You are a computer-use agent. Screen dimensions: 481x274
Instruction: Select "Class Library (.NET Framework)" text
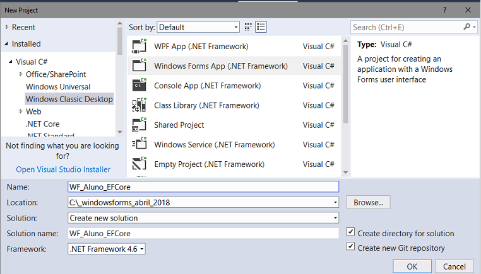coord(206,105)
